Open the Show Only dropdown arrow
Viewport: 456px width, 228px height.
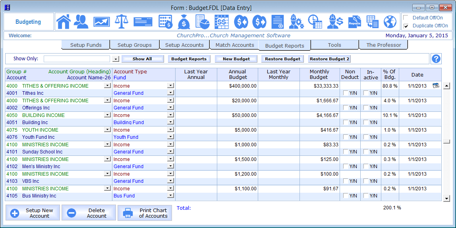(116, 59)
